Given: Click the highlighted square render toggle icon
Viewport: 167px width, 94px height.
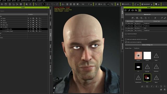Looking at the screenshot, I should click(x=108, y=4).
